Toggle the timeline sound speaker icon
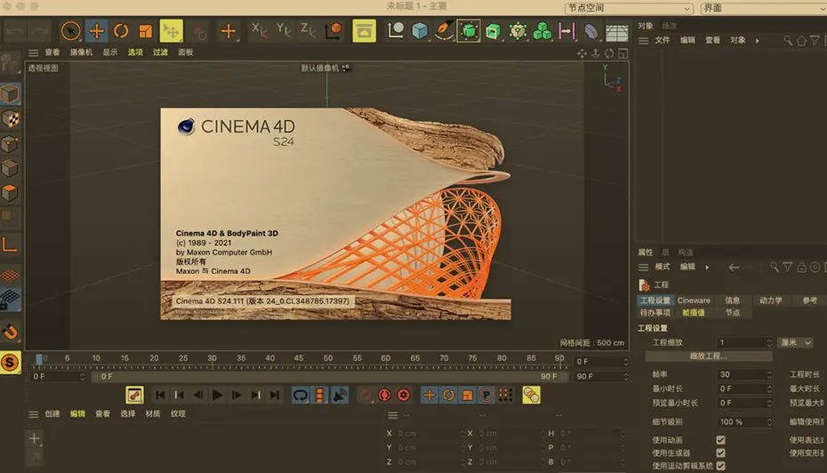The width and height of the screenshot is (827, 473). 340,395
